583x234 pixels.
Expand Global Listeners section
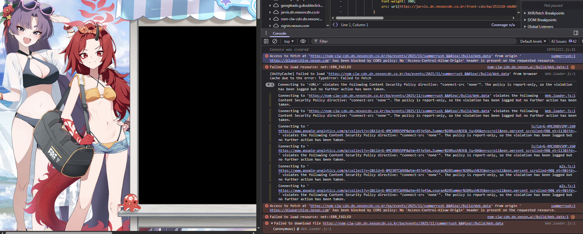[525, 27]
